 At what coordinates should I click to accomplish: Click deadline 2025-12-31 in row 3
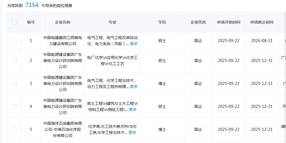262,84
